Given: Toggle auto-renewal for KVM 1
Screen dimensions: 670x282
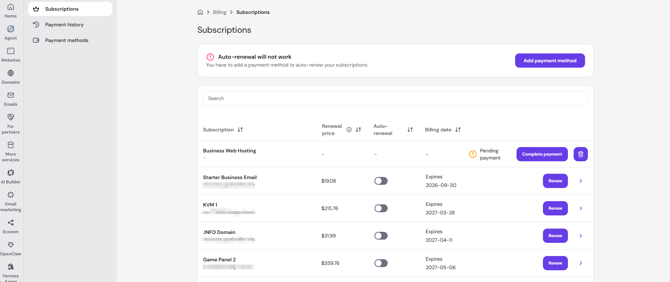Looking at the screenshot, I should [x=381, y=208].
